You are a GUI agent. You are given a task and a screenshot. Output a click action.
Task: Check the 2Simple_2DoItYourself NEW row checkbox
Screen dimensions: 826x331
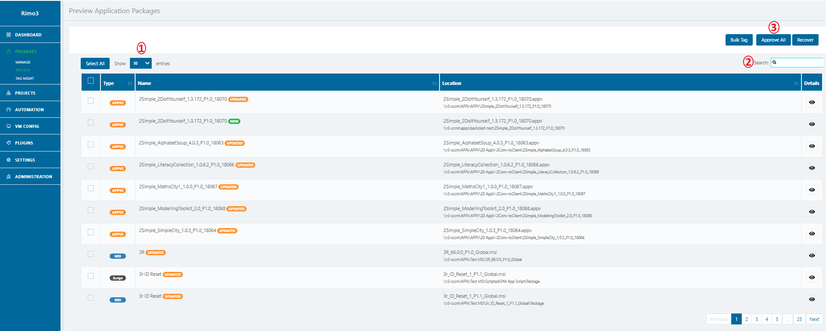[91, 123]
